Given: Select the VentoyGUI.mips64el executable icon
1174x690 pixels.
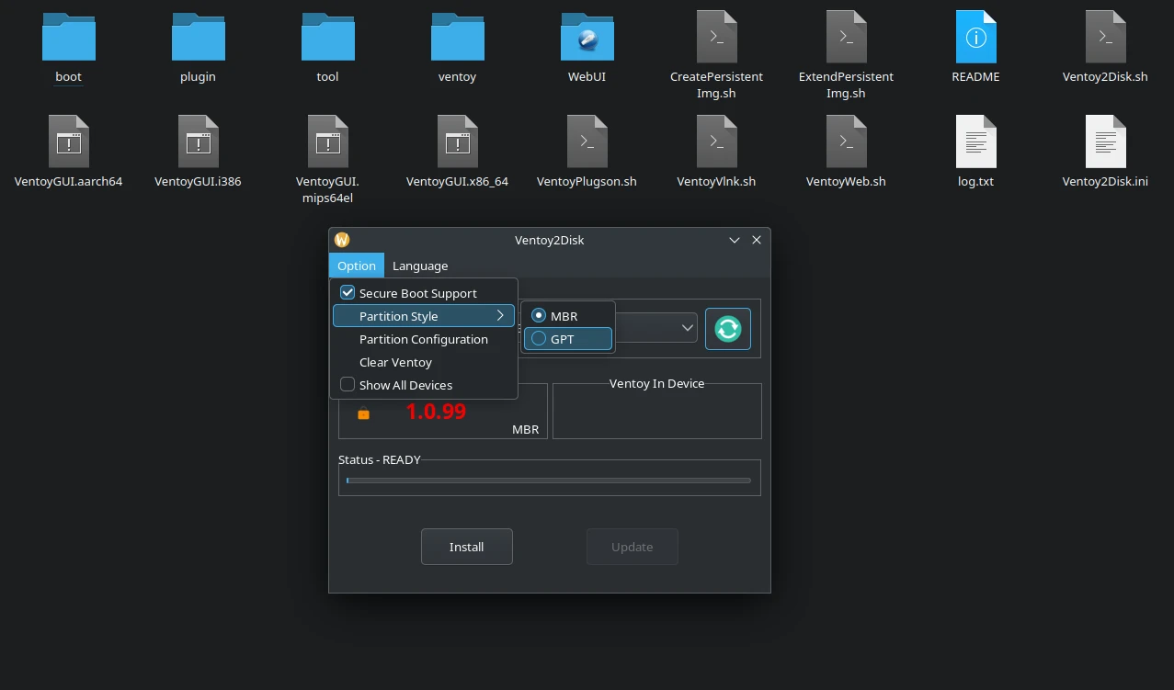Looking at the screenshot, I should pos(328,141).
